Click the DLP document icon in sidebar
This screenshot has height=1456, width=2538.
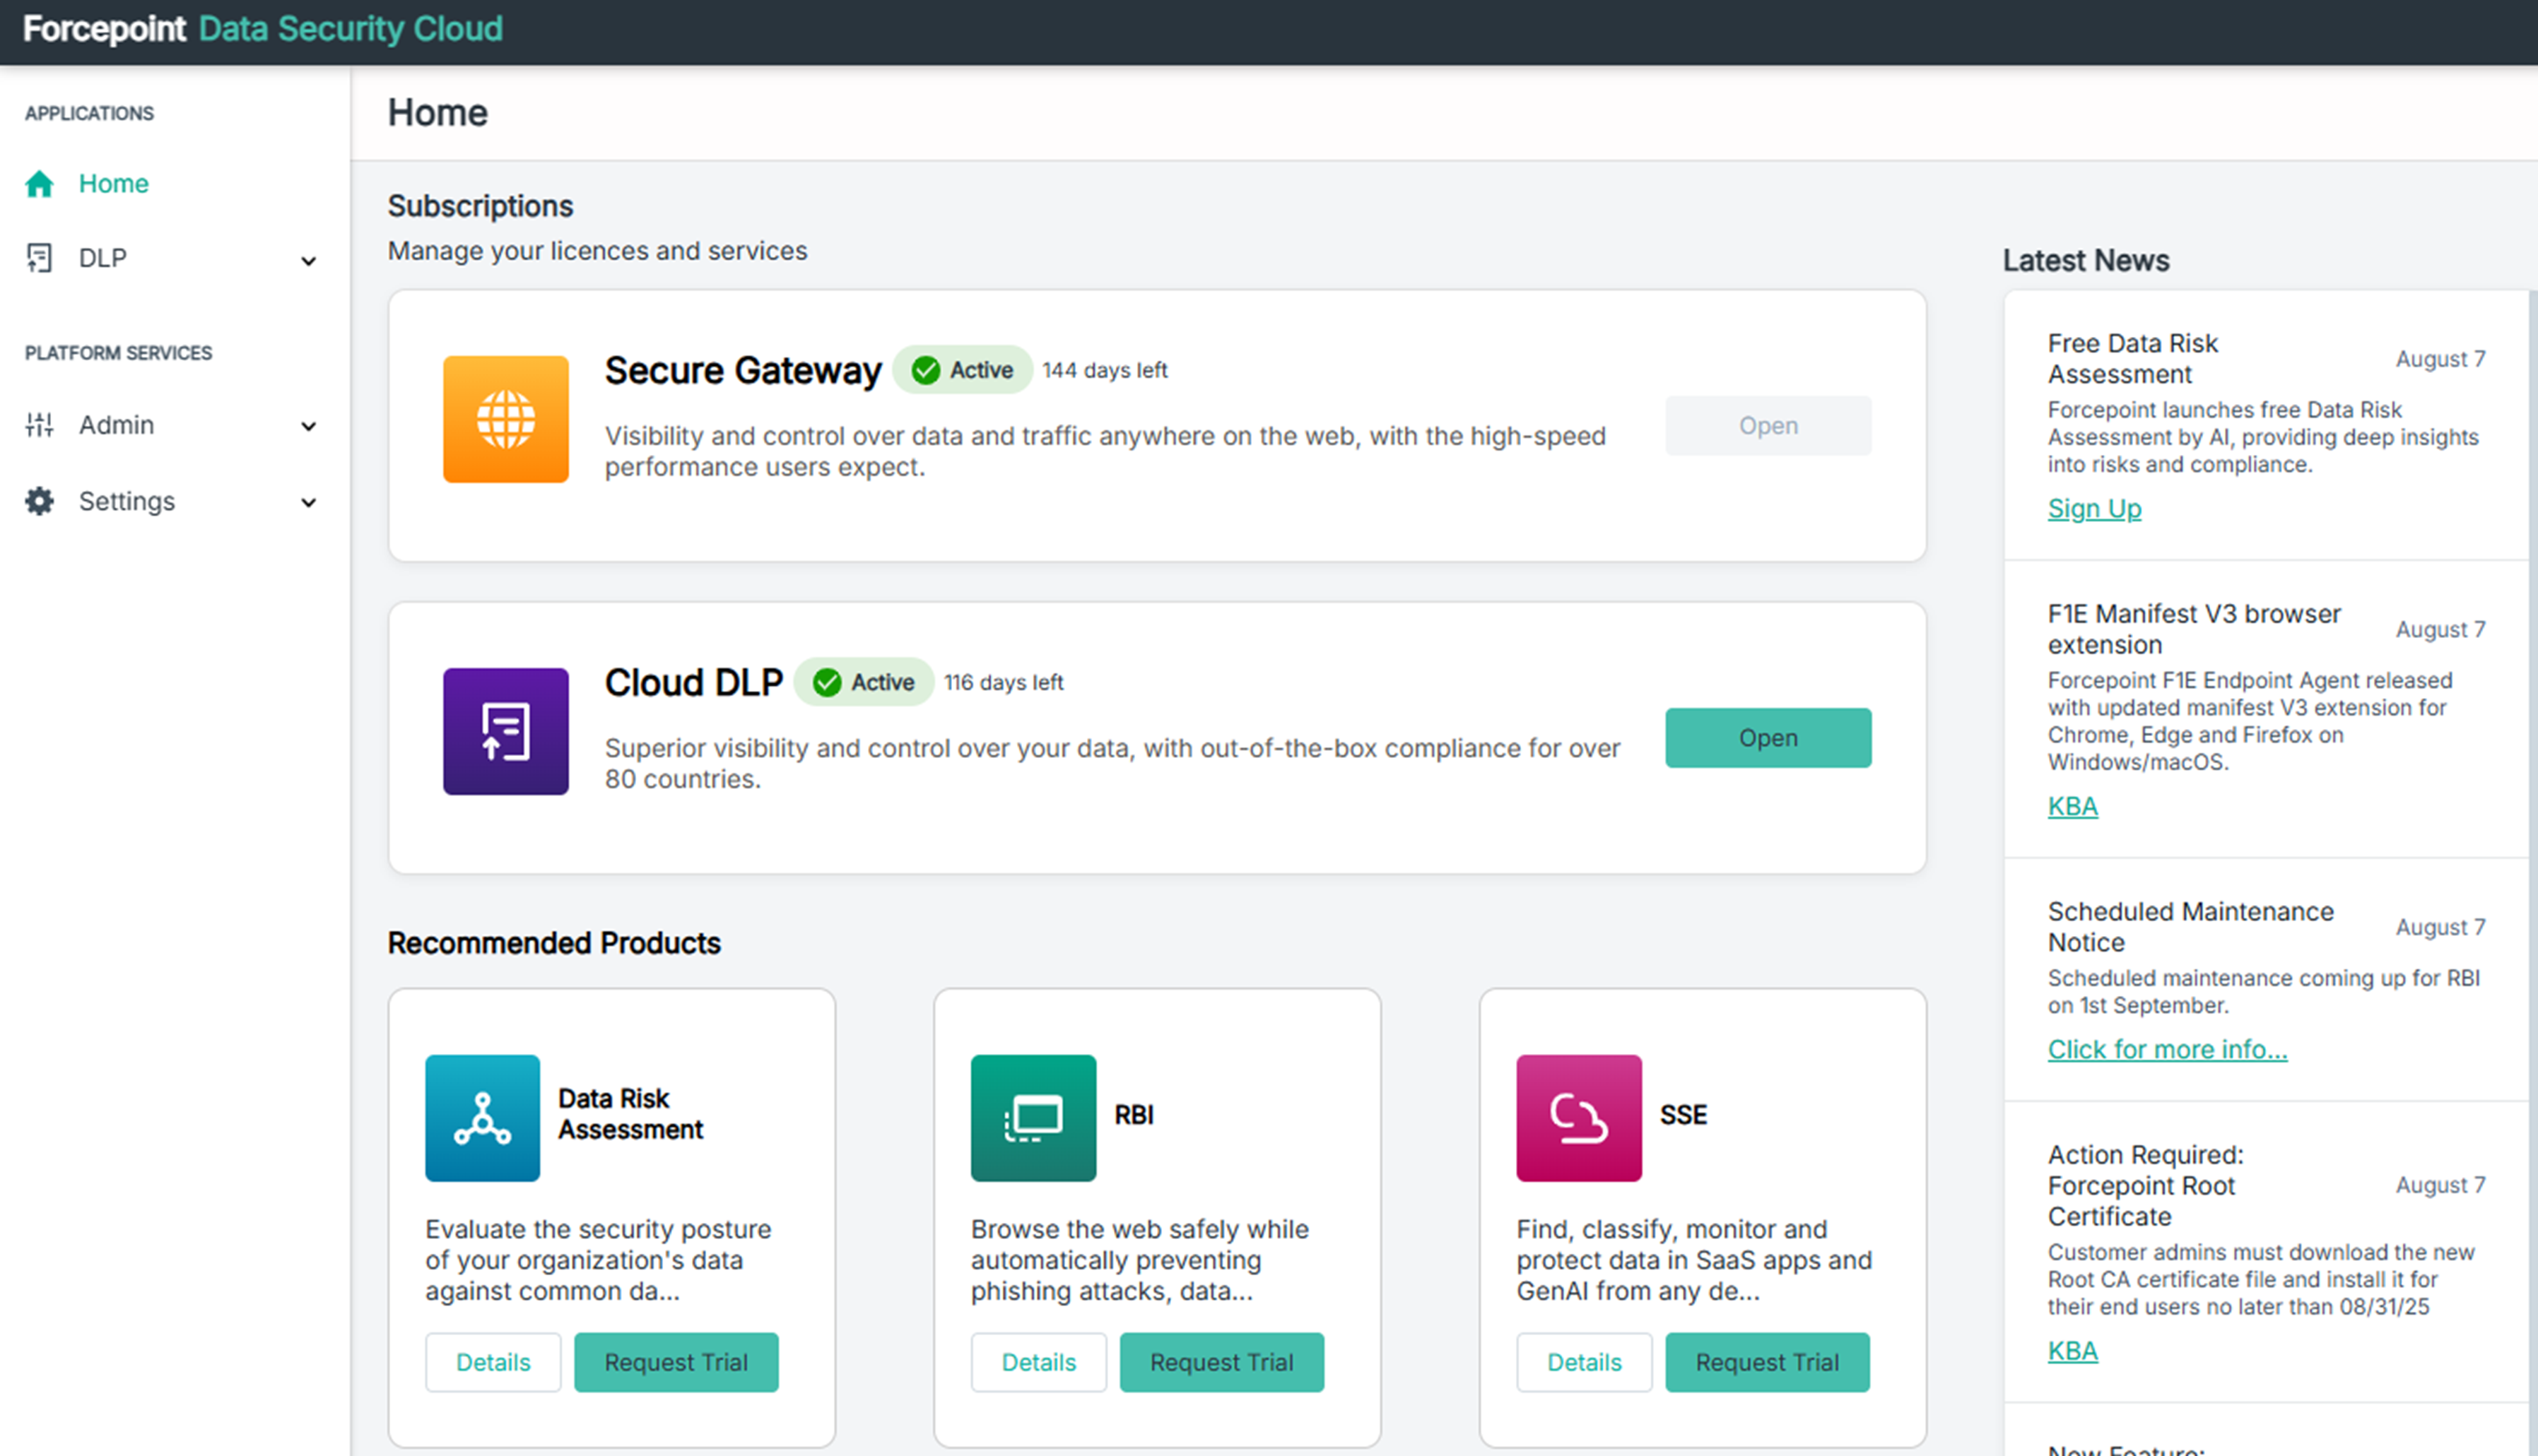coord(39,258)
